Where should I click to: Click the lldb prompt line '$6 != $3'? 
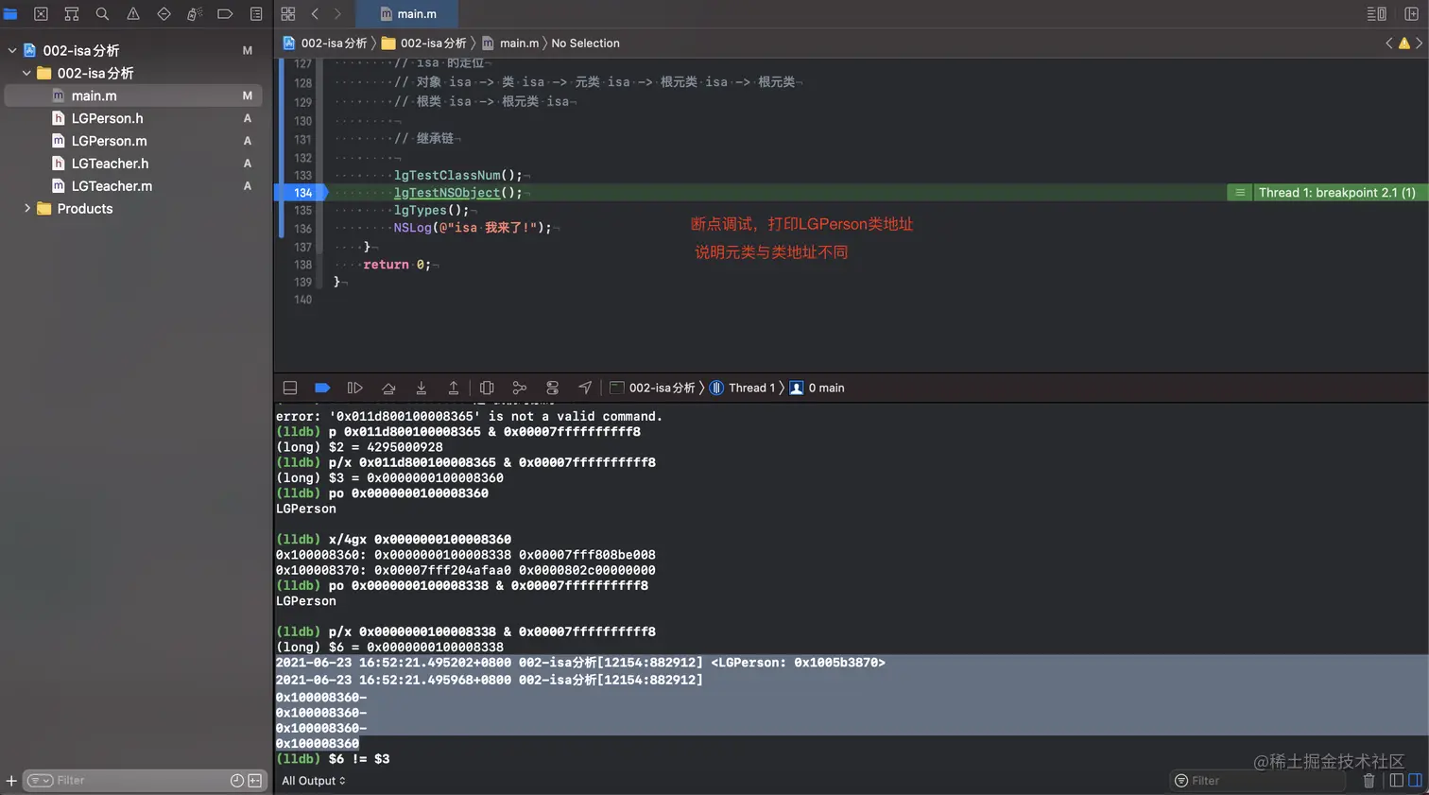click(333, 759)
